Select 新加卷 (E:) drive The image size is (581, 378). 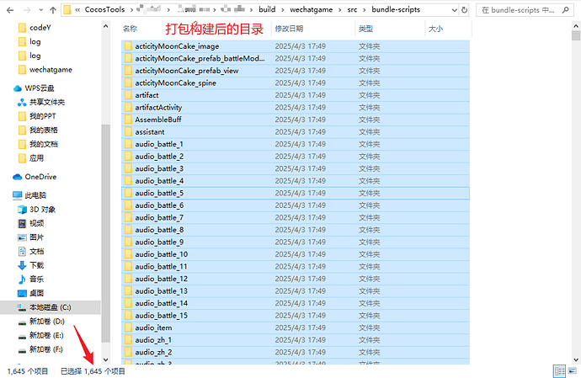(x=41, y=335)
